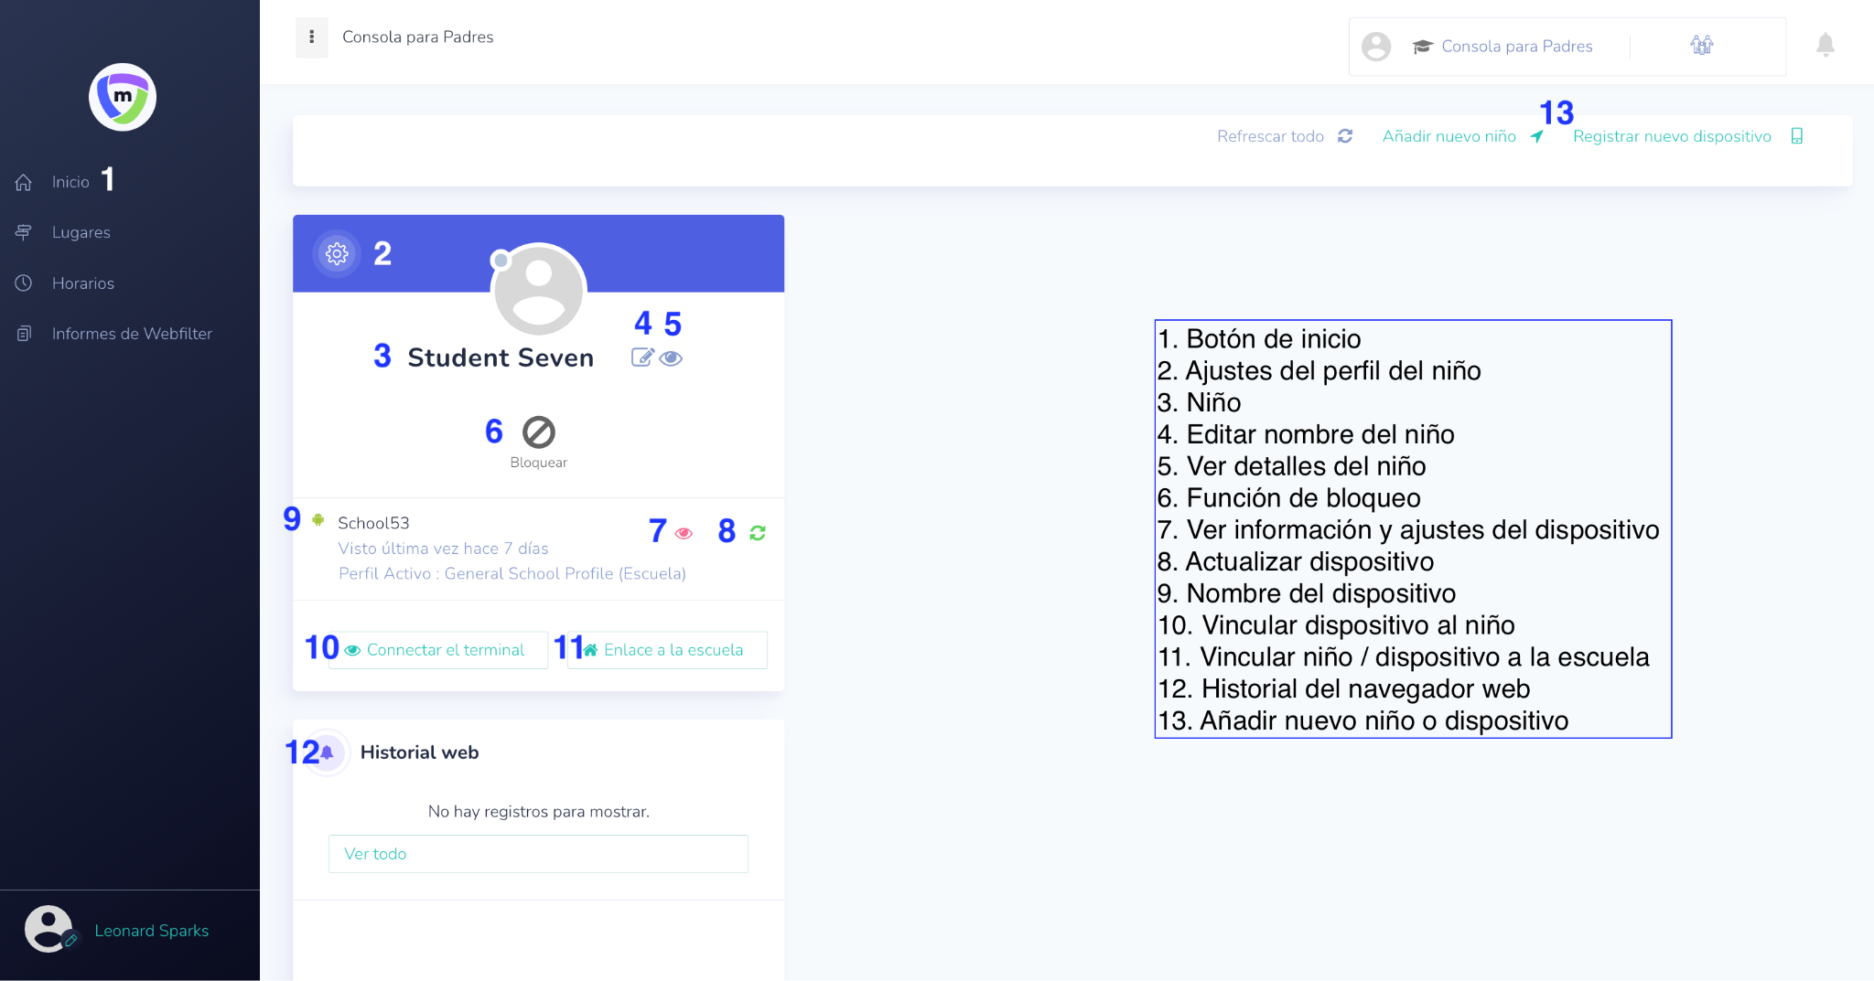View School53 device info red eye icon

click(684, 533)
